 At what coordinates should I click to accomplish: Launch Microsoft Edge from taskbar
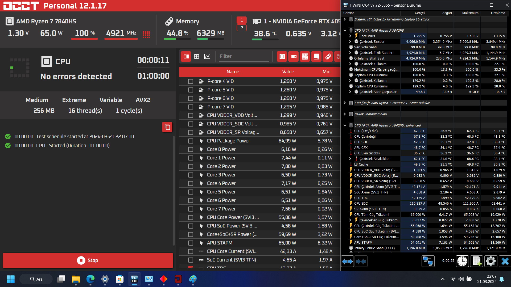90,279
